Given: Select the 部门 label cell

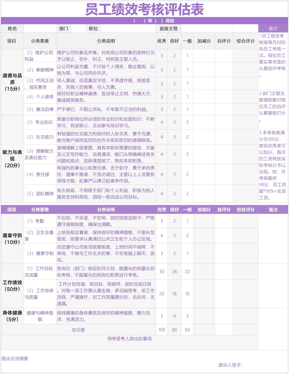Looking at the screenshot, I should 64,28.
